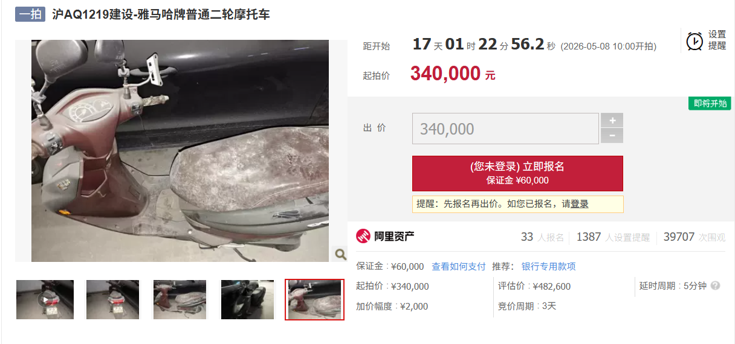Screen dimensions: 735x344
Task: Open the 查看如何支付 link
Action: (459, 266)
